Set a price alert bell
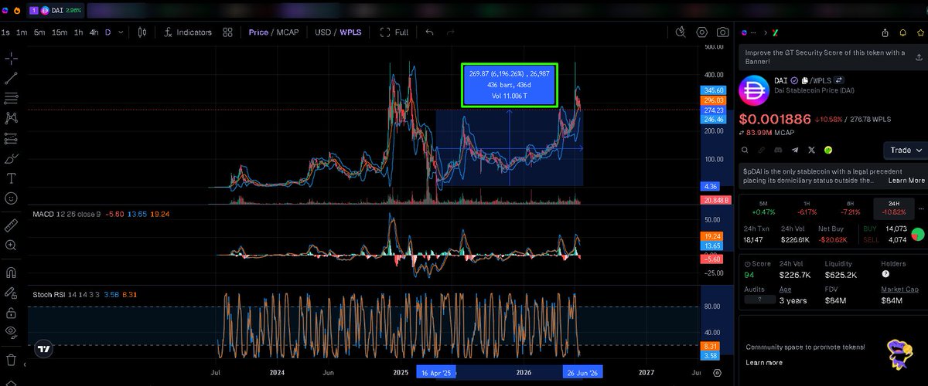Image resolution: width=928 pixels, height=386 pixels. pos(902,32)
